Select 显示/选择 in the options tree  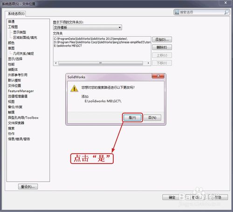coord(15,59)
